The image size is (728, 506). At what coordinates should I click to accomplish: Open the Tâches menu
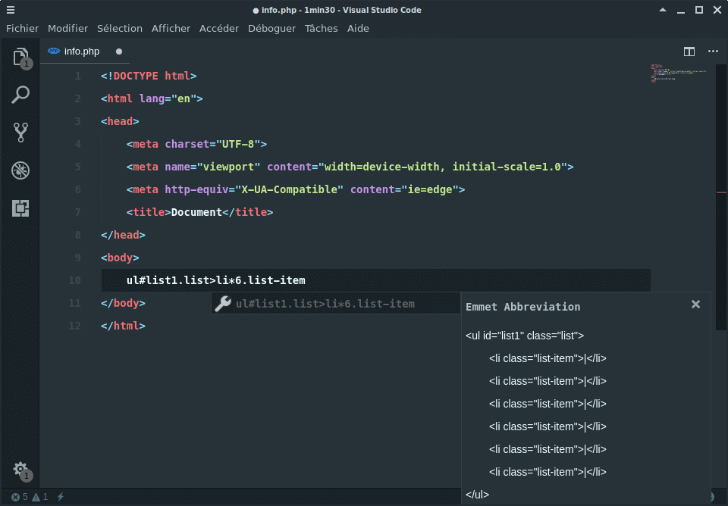point(322,28)
